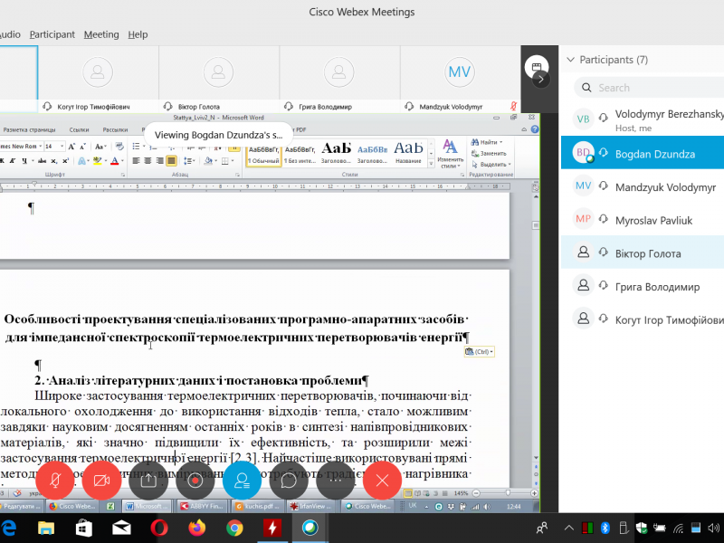The height and width of the screenshot is (543, 724).
Task: Click the video layout switch icon
Action: [536, 67]
